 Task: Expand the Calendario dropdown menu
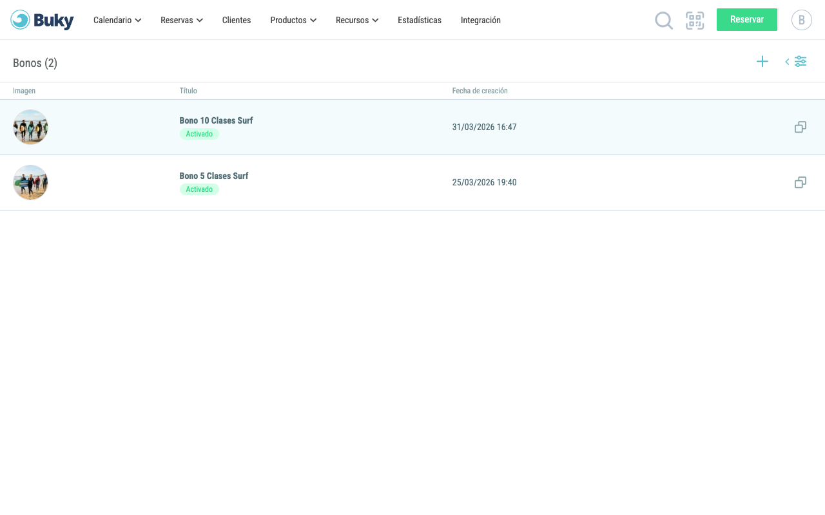(x=117, y=20)
